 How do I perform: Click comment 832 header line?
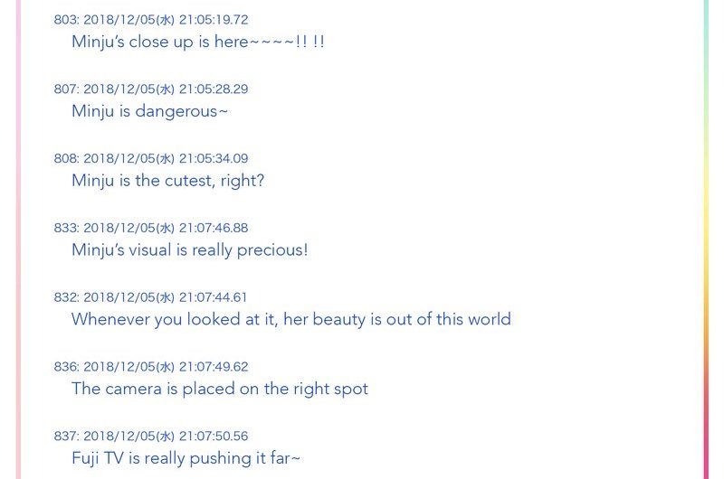pos(150,297)
